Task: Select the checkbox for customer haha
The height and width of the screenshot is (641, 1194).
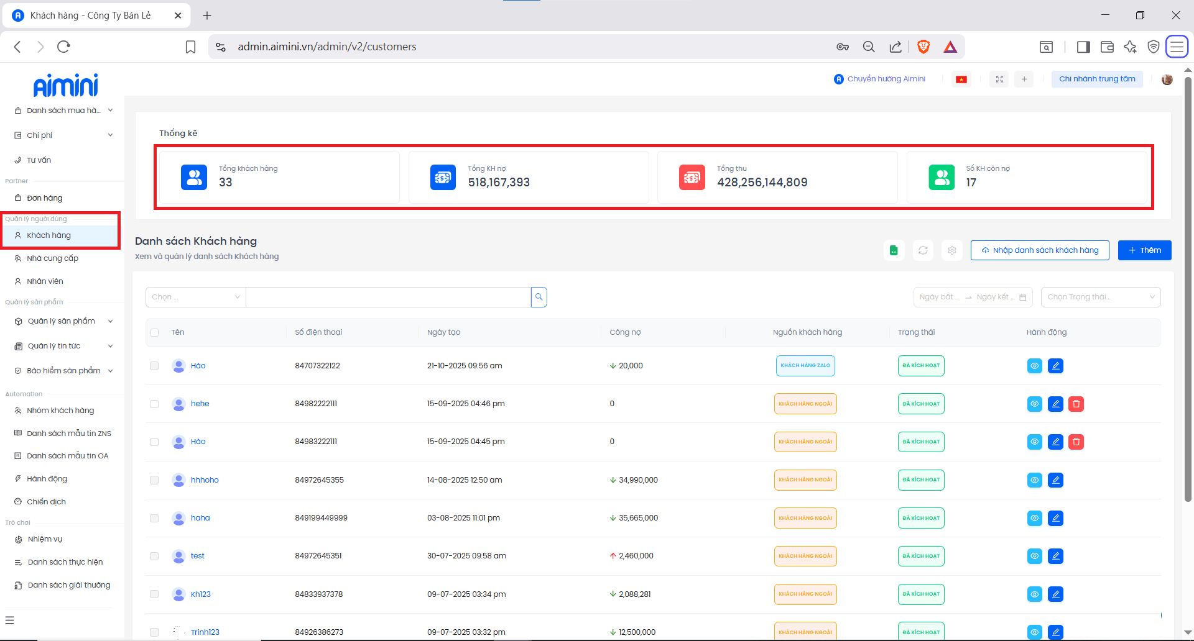Action: (x=154, y=518)
